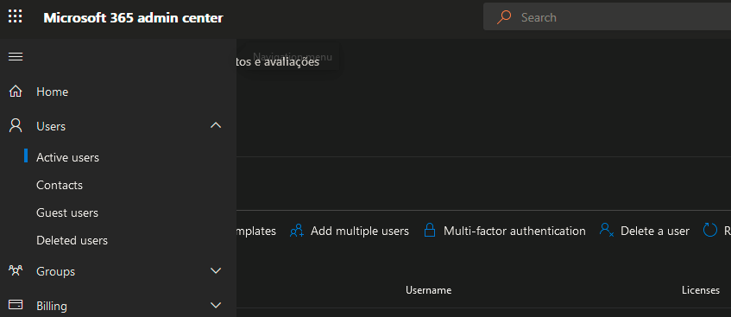Click the Users person icon
The width and height of the screenshot is (731, 317).
click(16, 125)
